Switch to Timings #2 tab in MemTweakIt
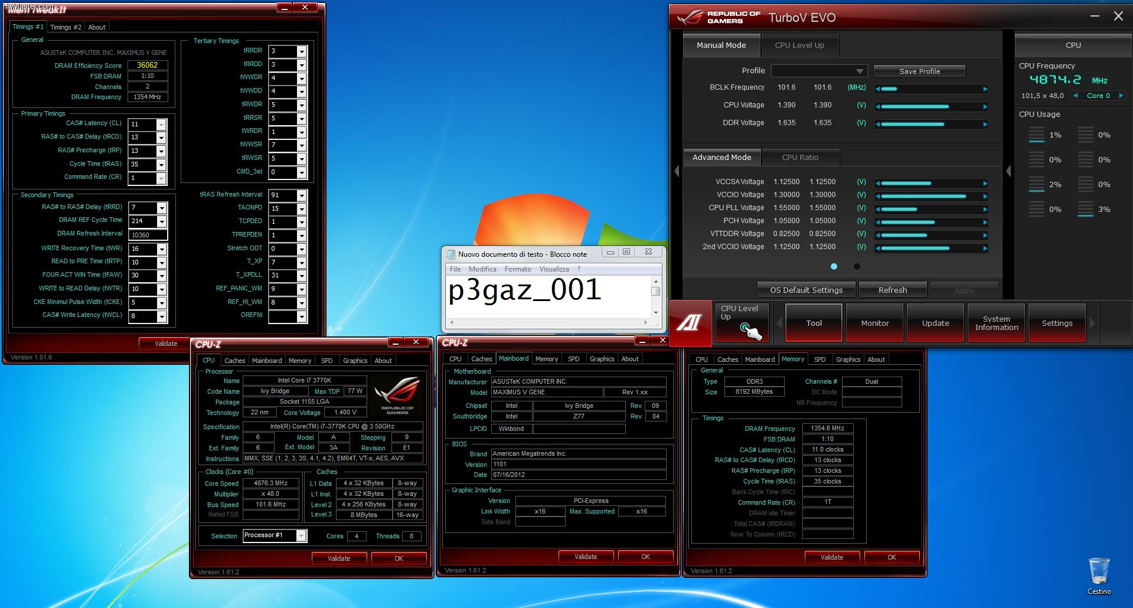 click(x=66, y=27)
